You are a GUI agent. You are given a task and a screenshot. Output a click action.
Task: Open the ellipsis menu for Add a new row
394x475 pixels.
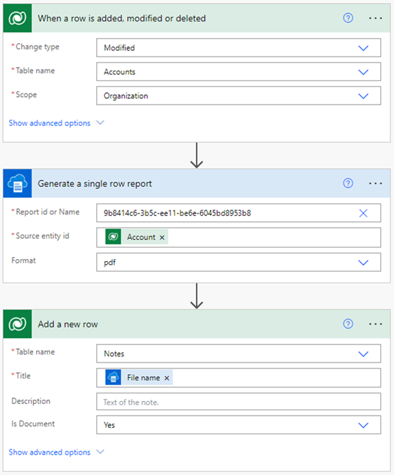click(375, 324)
